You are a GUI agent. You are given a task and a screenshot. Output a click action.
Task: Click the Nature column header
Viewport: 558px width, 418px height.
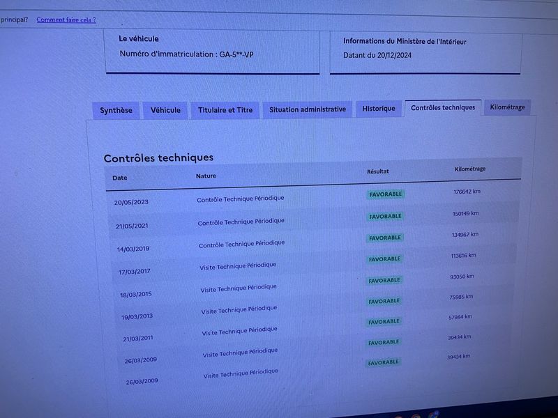[206, 176]
